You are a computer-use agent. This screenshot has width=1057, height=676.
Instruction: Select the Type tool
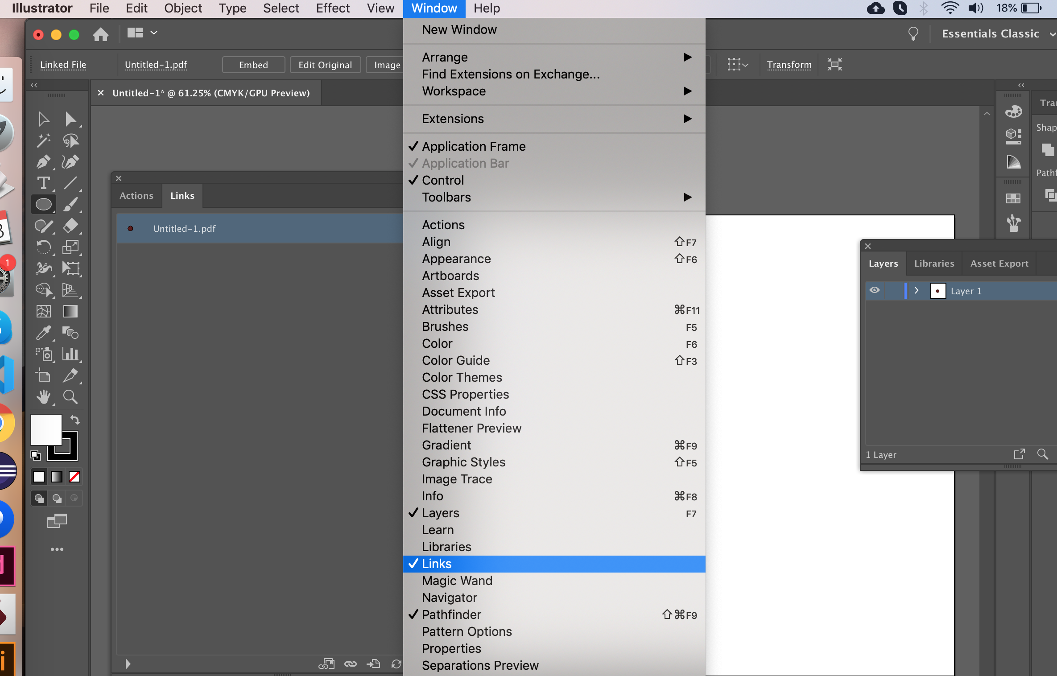(x=43, y=183)
